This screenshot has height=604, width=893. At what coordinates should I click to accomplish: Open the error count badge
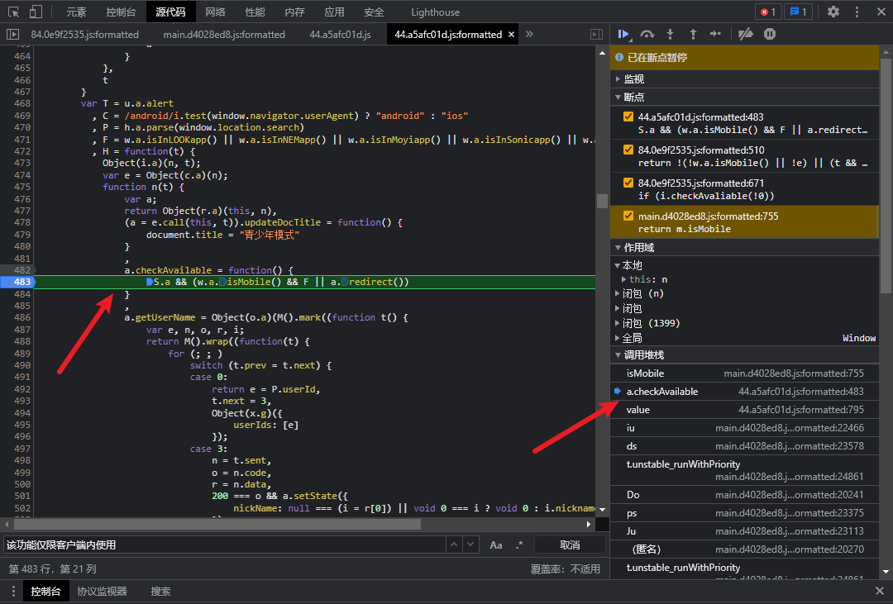point(767,12)
